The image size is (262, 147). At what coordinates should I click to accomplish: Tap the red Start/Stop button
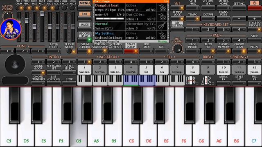[x=131, y=51]
